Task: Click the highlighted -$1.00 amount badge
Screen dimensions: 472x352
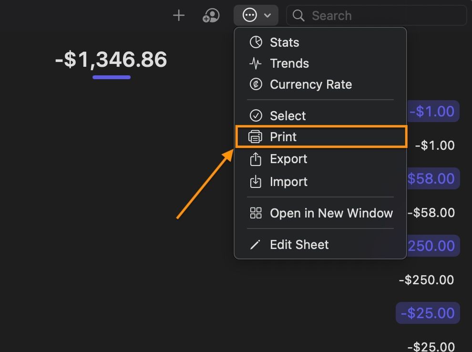Action: pyautogui.click(x=434, y=111)
